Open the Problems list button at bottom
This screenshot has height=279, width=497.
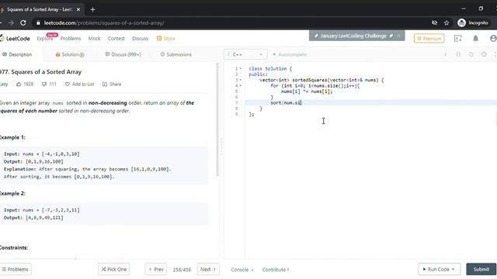click(x=15, y=269)
